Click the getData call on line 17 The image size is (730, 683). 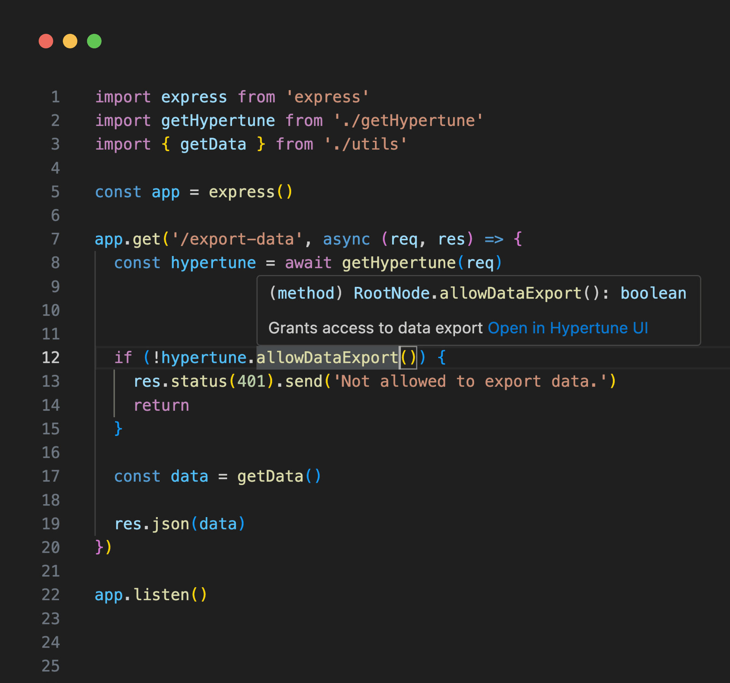pos(270,477)
